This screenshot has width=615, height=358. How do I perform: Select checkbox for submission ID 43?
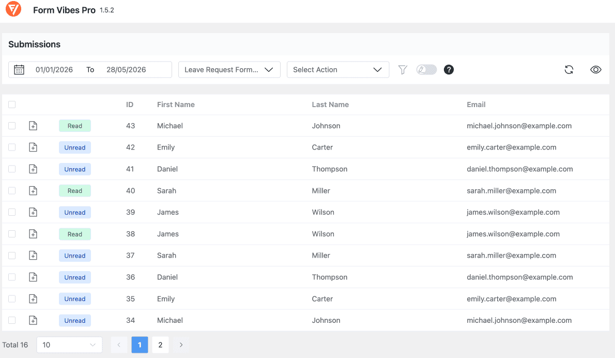(12, 126)
